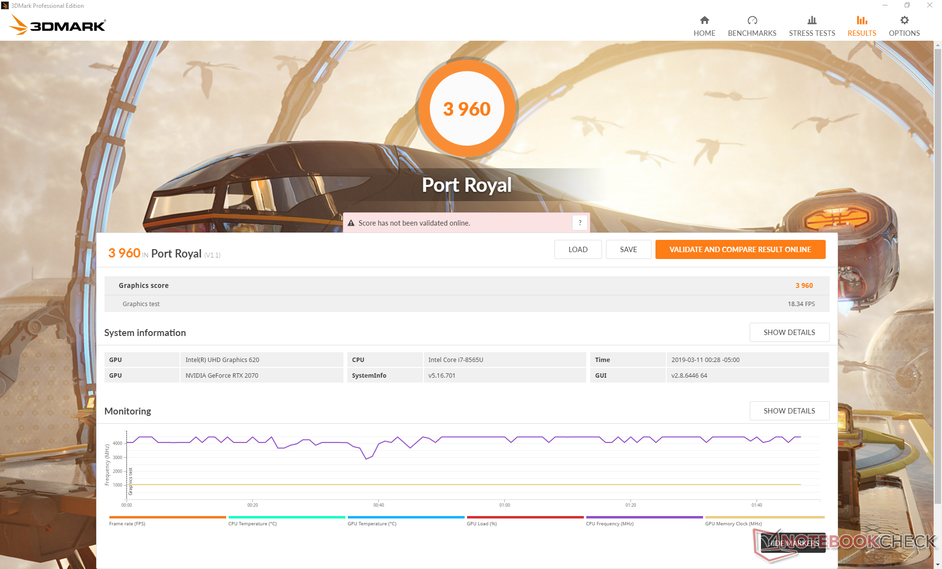Image resolution: width=942 pixels, height=569 pixels.
Task: Click the 3DMark logo
Action: pyautogui.click(x=58, y=25)
